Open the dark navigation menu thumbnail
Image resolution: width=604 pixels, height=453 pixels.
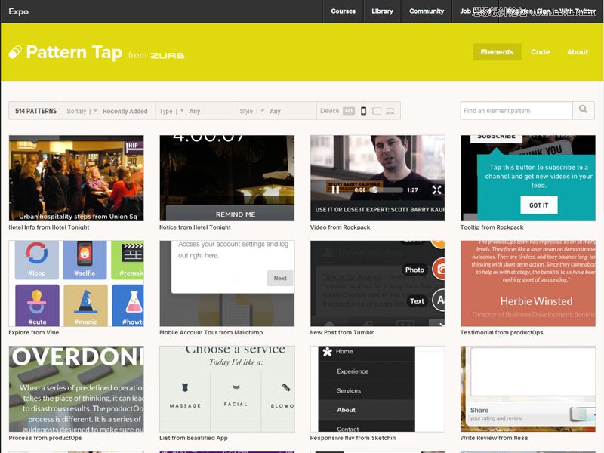(x=377, y=389)
